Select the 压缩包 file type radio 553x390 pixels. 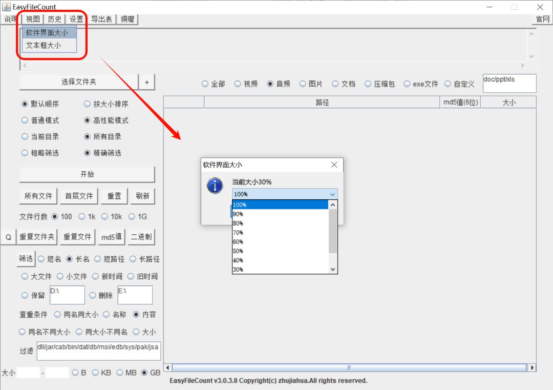click(x=379, y=84)
